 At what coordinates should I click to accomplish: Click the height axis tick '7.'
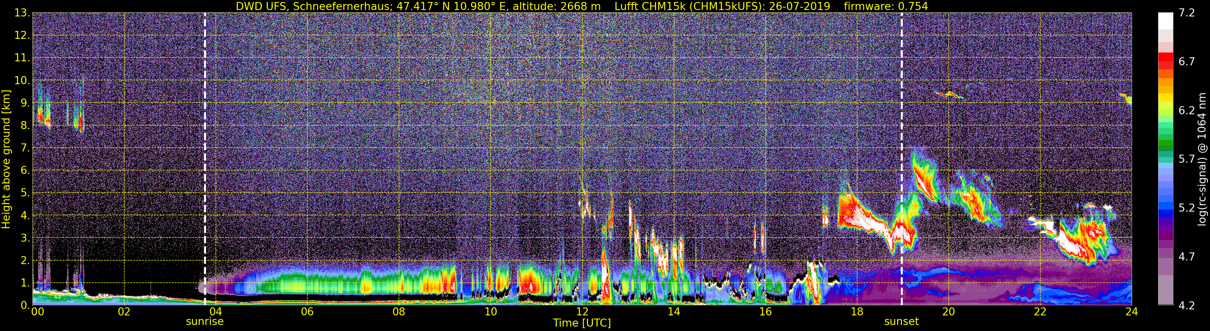(x=25, y=148)
